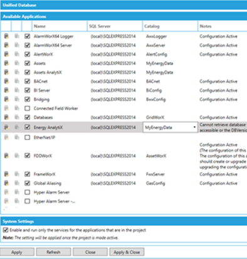
Task: Select the GasConfig catalog cell
Action: click(x=155, y=183)
